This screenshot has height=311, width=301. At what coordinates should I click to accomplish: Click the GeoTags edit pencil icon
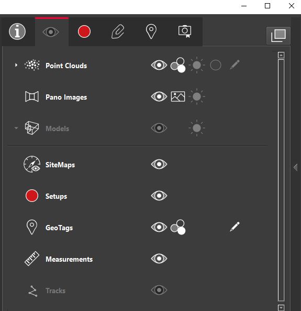click(x=235, y=227)
